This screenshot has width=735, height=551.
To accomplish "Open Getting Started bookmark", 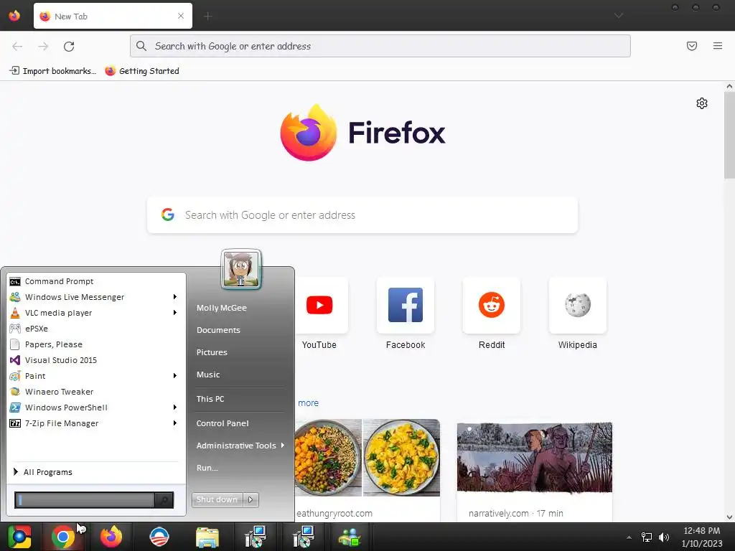I will [142, 71].
